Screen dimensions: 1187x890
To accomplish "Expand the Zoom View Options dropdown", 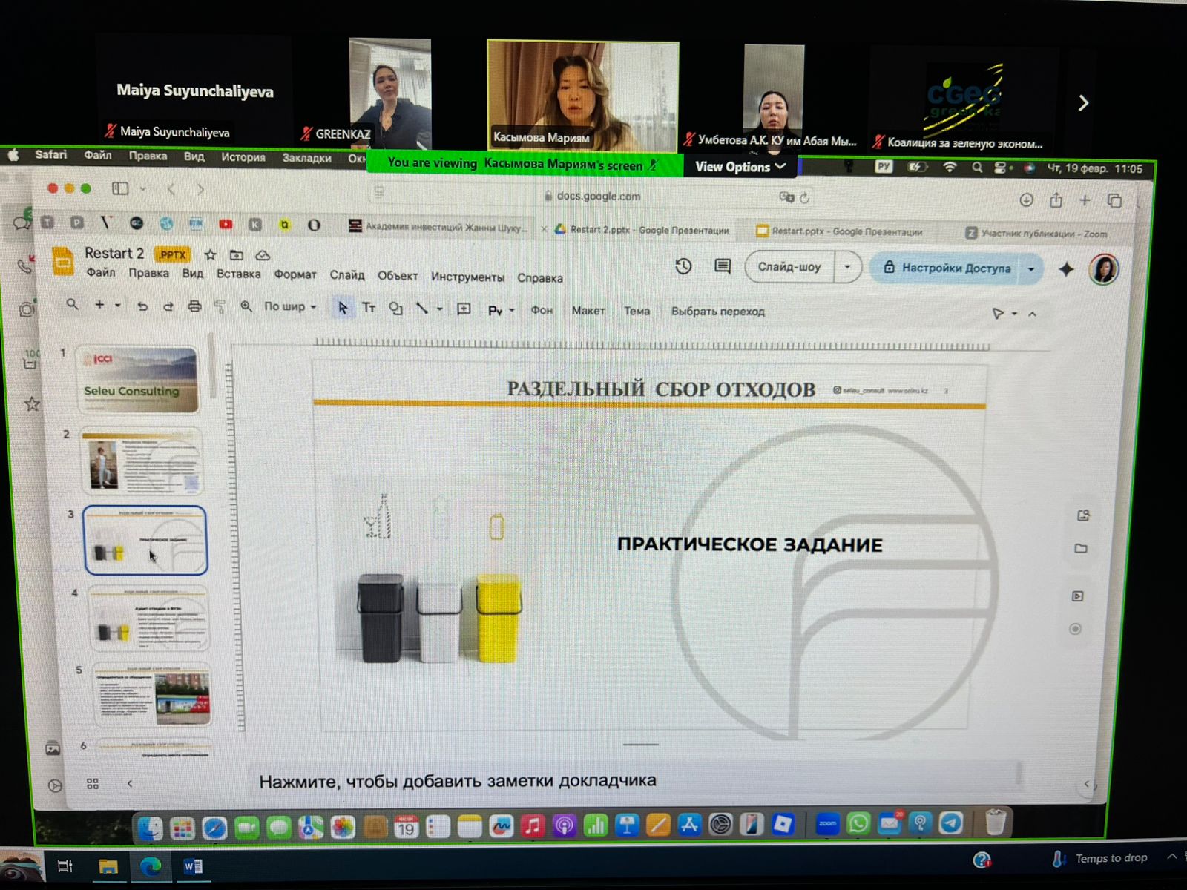I will 740,167.
